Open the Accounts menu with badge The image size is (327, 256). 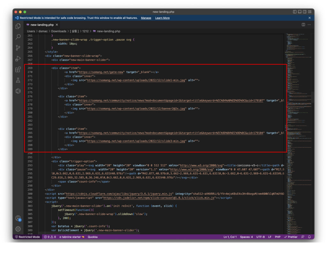(18, 218)
